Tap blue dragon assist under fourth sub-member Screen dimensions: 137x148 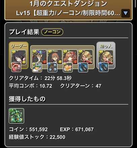pos(83,67)
